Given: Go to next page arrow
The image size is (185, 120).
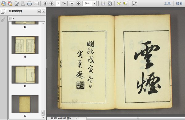Looking at the screenshot, I should [51, 3].
